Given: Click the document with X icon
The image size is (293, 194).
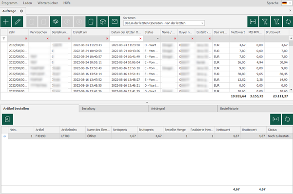Looking at the screenshot, I should (x=91, y=22).
